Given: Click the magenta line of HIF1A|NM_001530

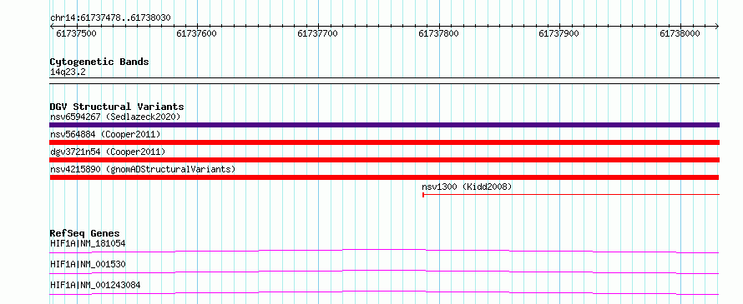Looking at the screenshot, I should pyautogui.click(x=384, y=272).
